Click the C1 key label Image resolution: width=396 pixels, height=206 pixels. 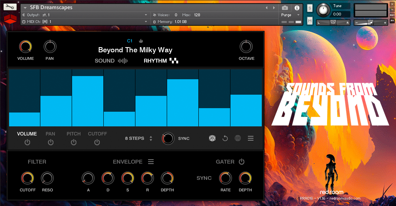coord(129,41)
